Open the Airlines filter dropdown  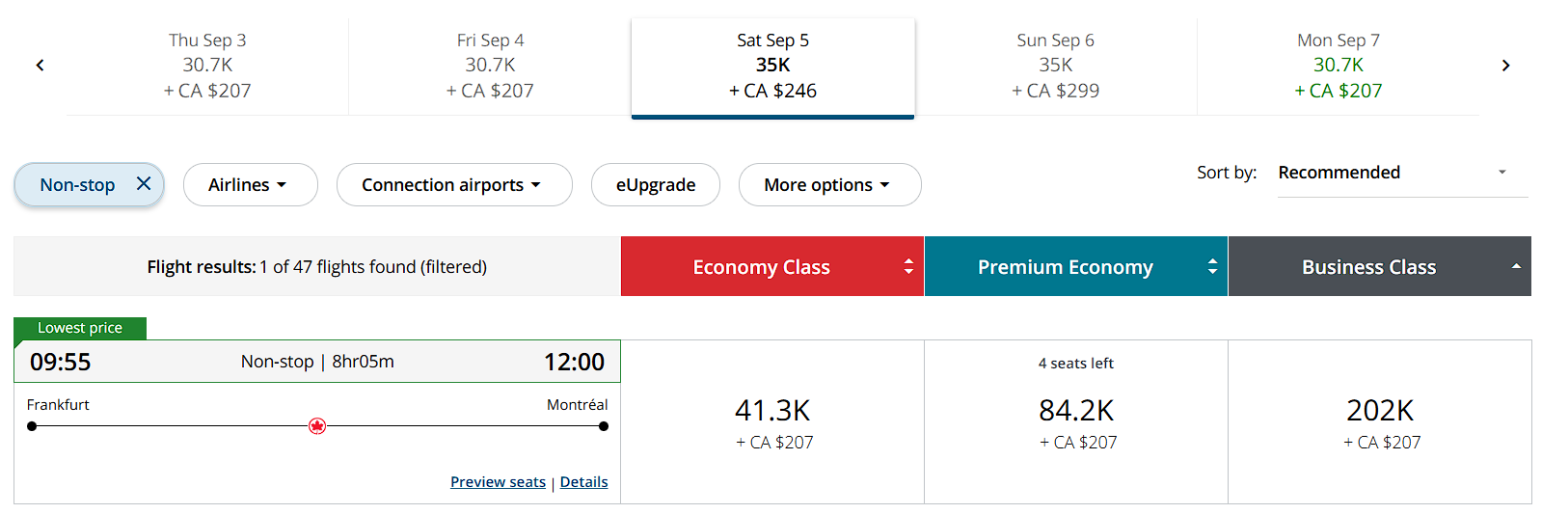(250, 185)
